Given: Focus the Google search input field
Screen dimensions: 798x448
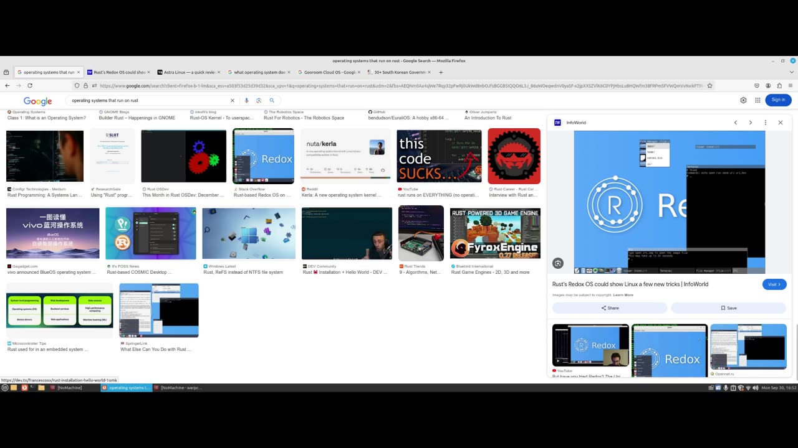Looking at the screenshot, I should [150, 100].
